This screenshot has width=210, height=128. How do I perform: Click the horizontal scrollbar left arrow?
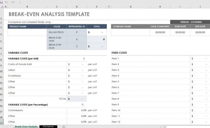(x=165, y=127)
